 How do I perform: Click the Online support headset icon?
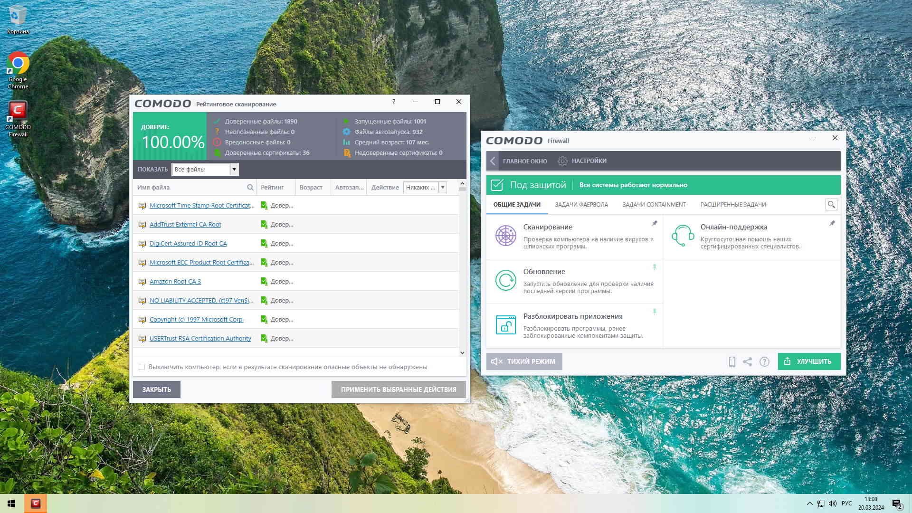click(683, 236)
